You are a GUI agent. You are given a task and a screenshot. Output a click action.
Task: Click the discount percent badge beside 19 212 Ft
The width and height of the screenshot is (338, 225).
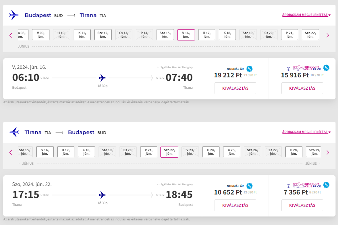249,69
